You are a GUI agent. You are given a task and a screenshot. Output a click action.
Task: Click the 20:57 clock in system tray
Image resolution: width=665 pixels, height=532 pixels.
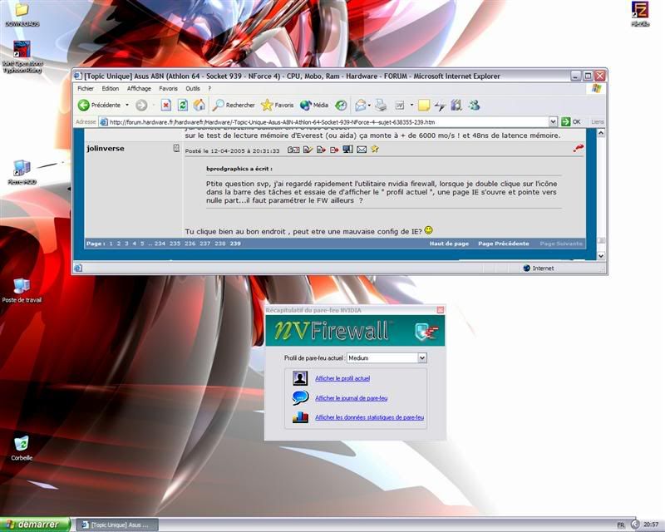pyautogui.click(x=651, y=525)
